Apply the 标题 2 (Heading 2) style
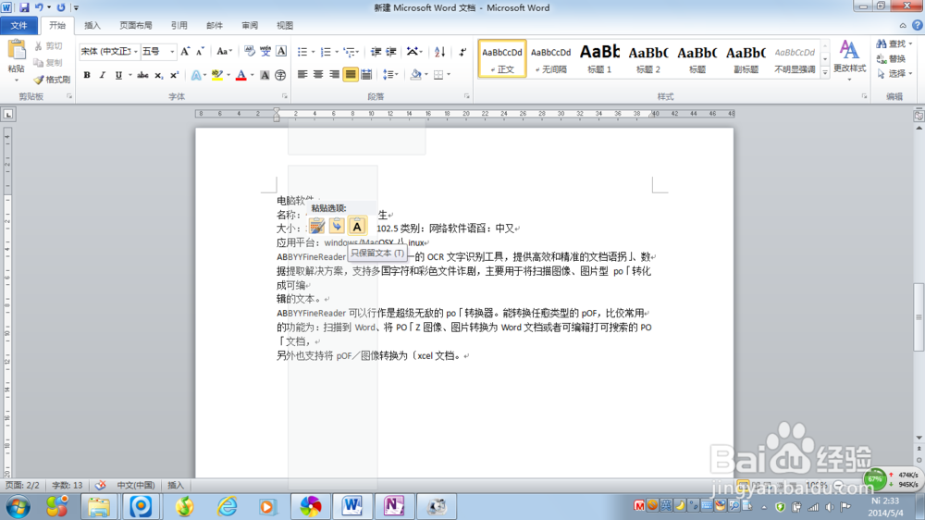The width and height of the screenshot is (925, 520). pyautogui.click(x=648, y=58)
